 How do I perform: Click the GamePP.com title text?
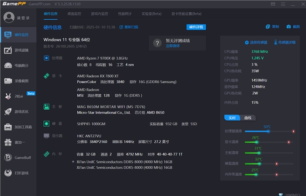point(40,4)
